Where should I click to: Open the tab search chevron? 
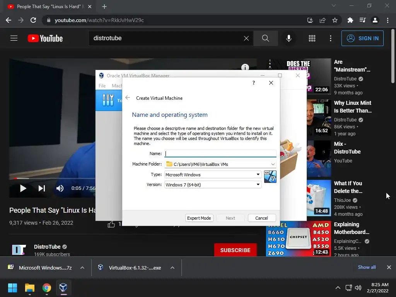coord(334,5)
